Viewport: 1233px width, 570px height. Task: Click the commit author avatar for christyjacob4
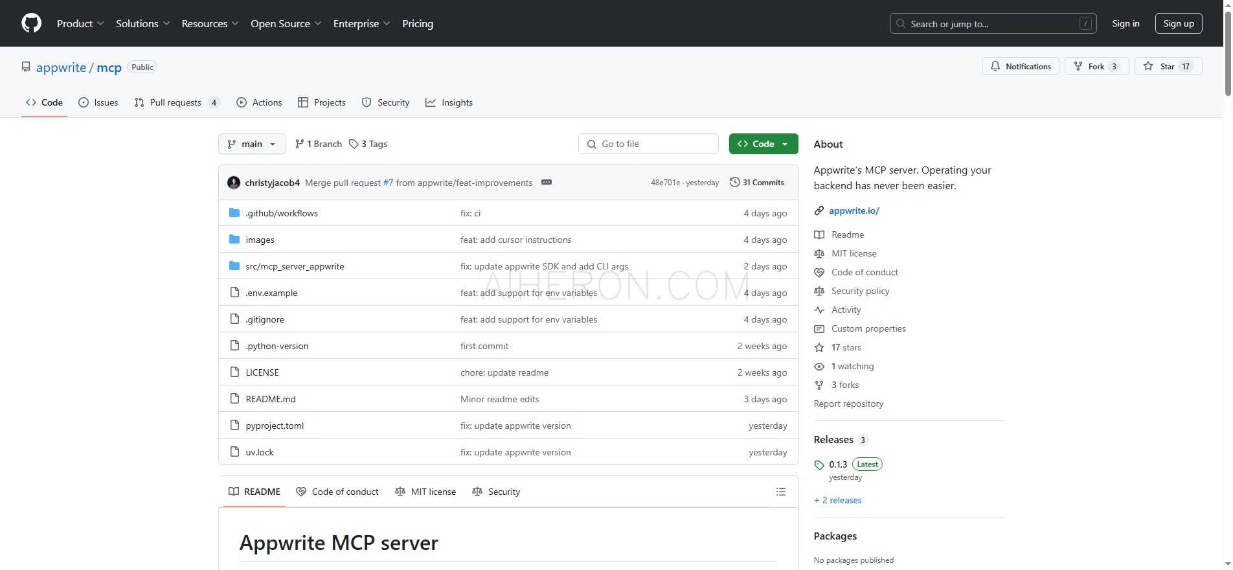point(234,183)
